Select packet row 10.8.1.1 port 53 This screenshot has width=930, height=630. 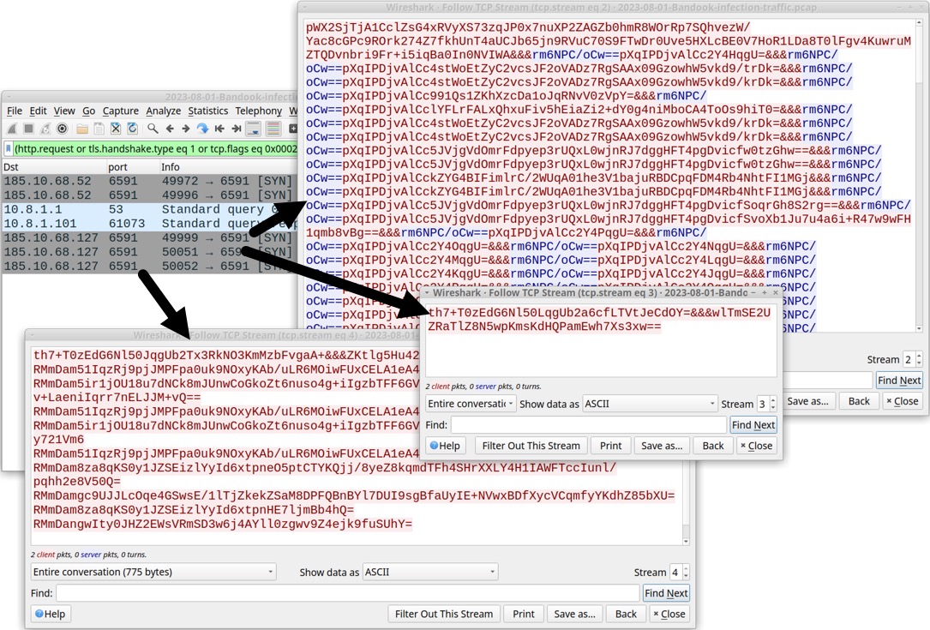coord(149,209)
